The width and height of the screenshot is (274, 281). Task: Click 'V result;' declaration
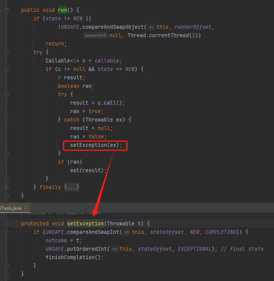pos(72,77)
